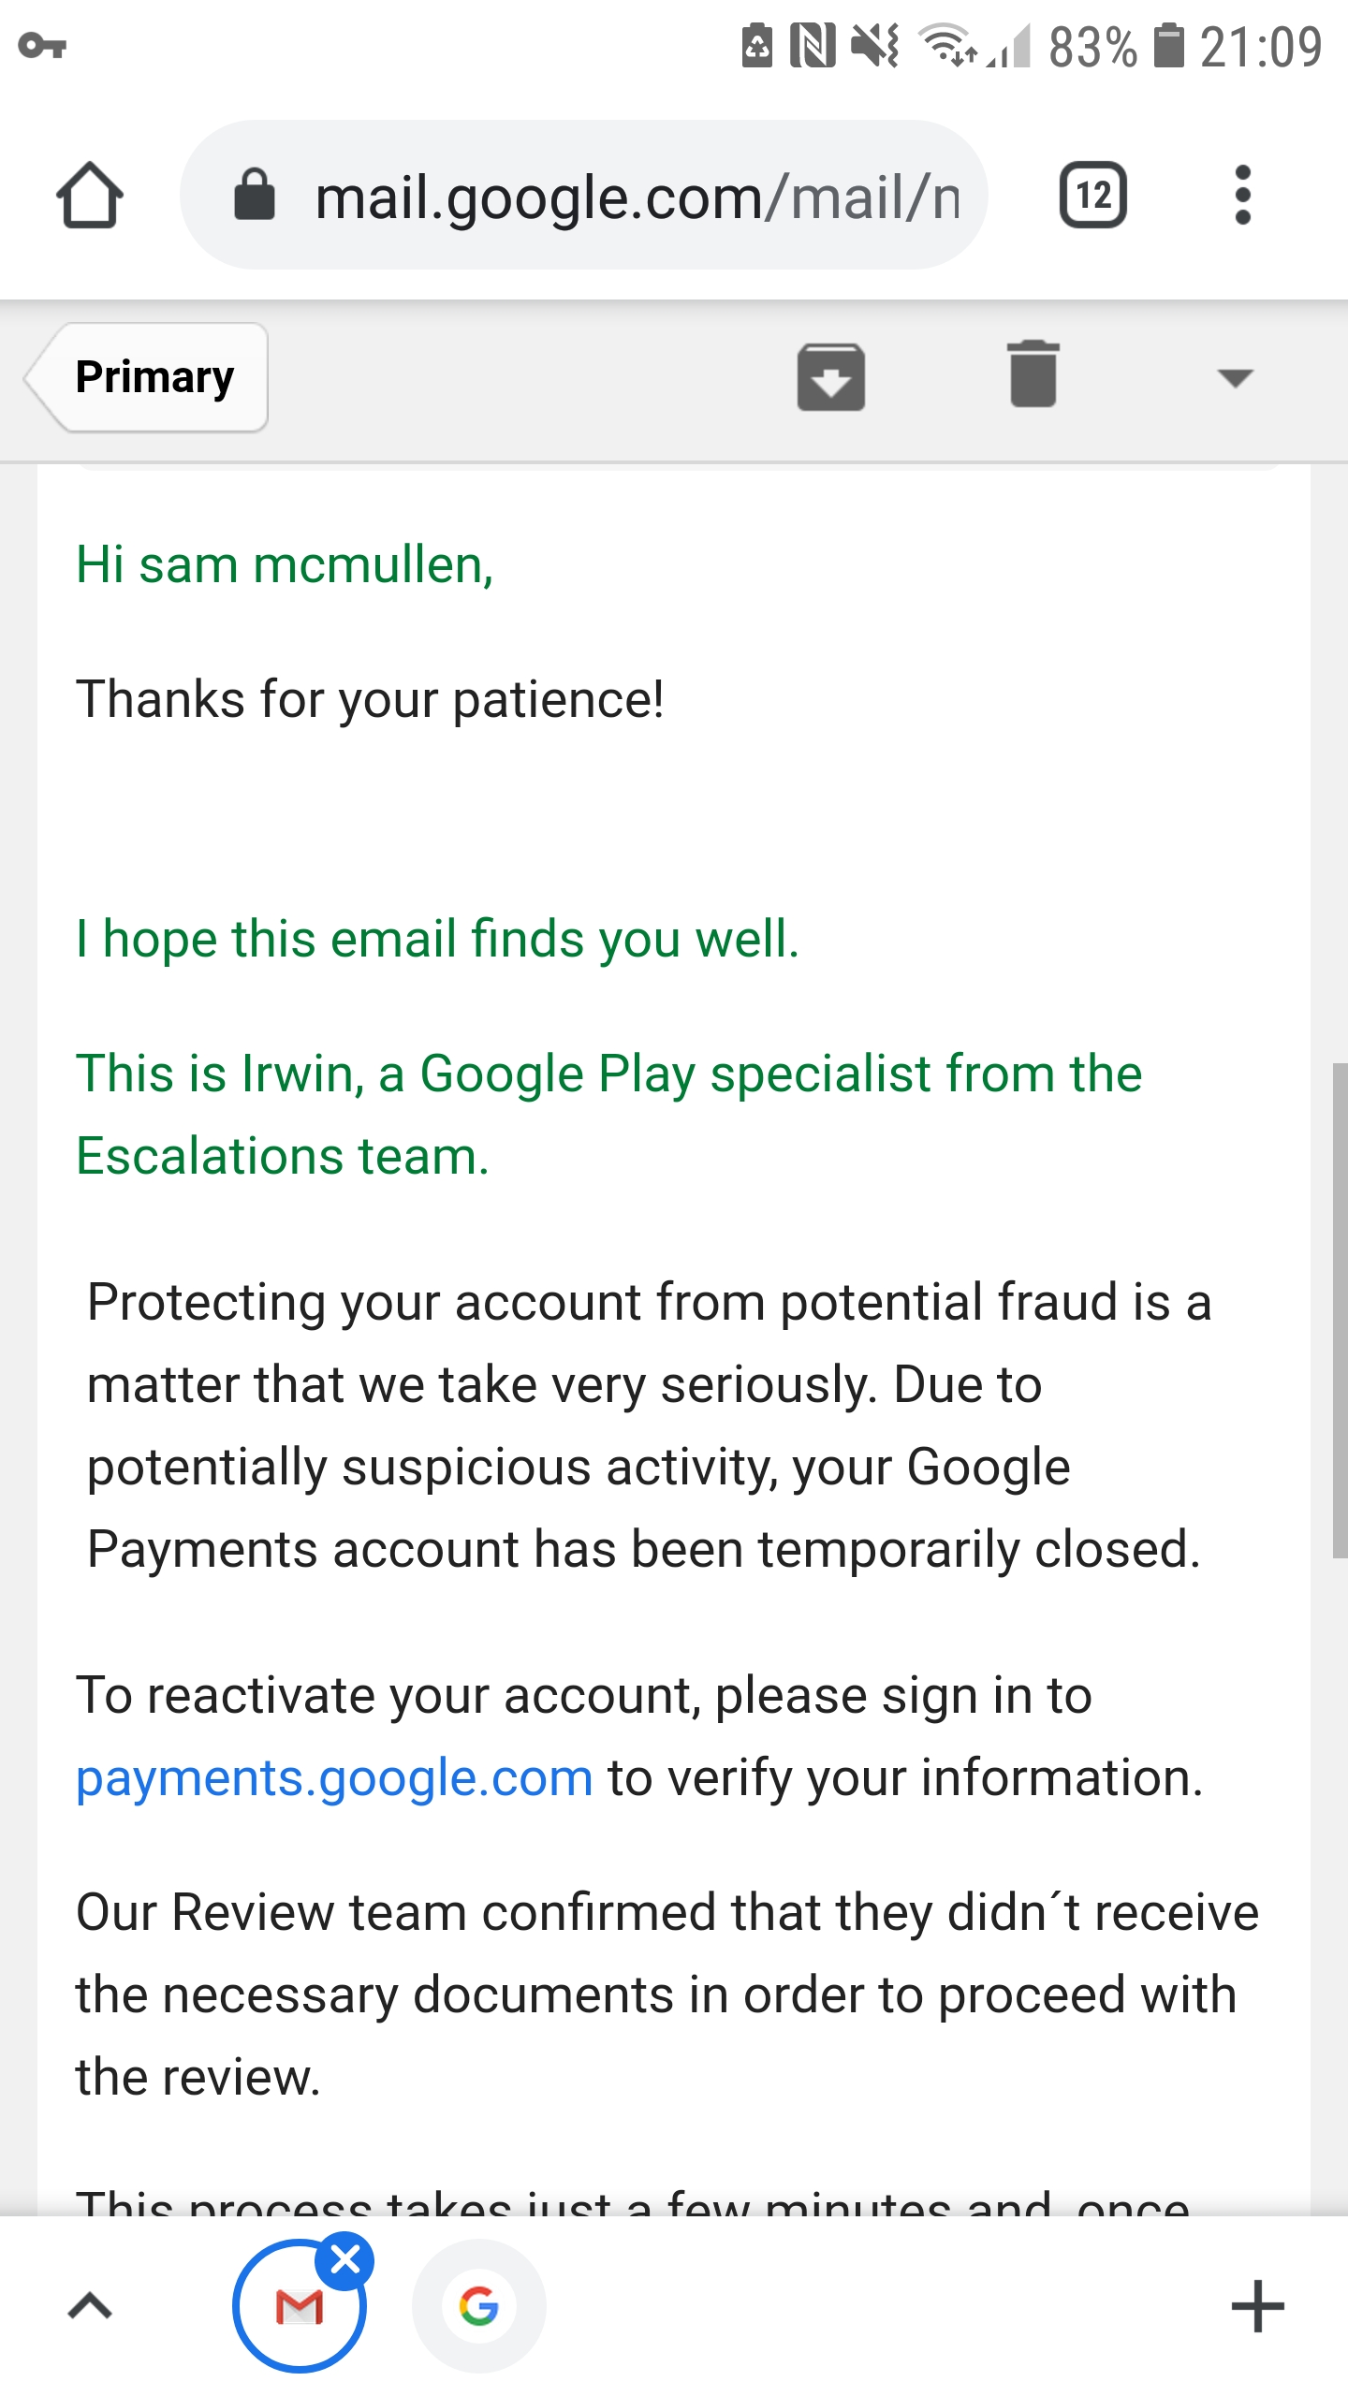Archive this email using the archive icon
The height and width of the screenshot is (2396, 1348).
point(831,377)
